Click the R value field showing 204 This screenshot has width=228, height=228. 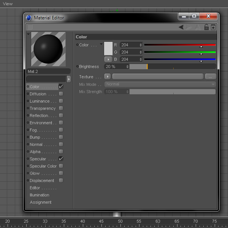[130, 45]
